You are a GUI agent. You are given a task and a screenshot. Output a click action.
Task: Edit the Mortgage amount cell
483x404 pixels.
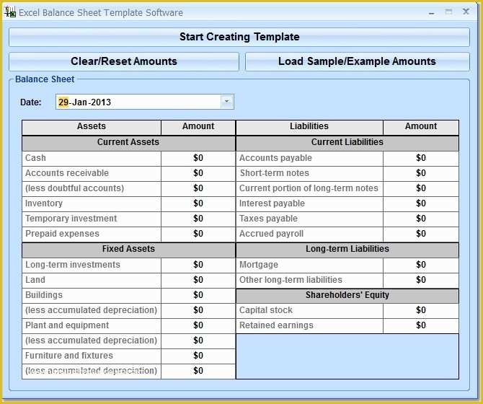(421, 265)
